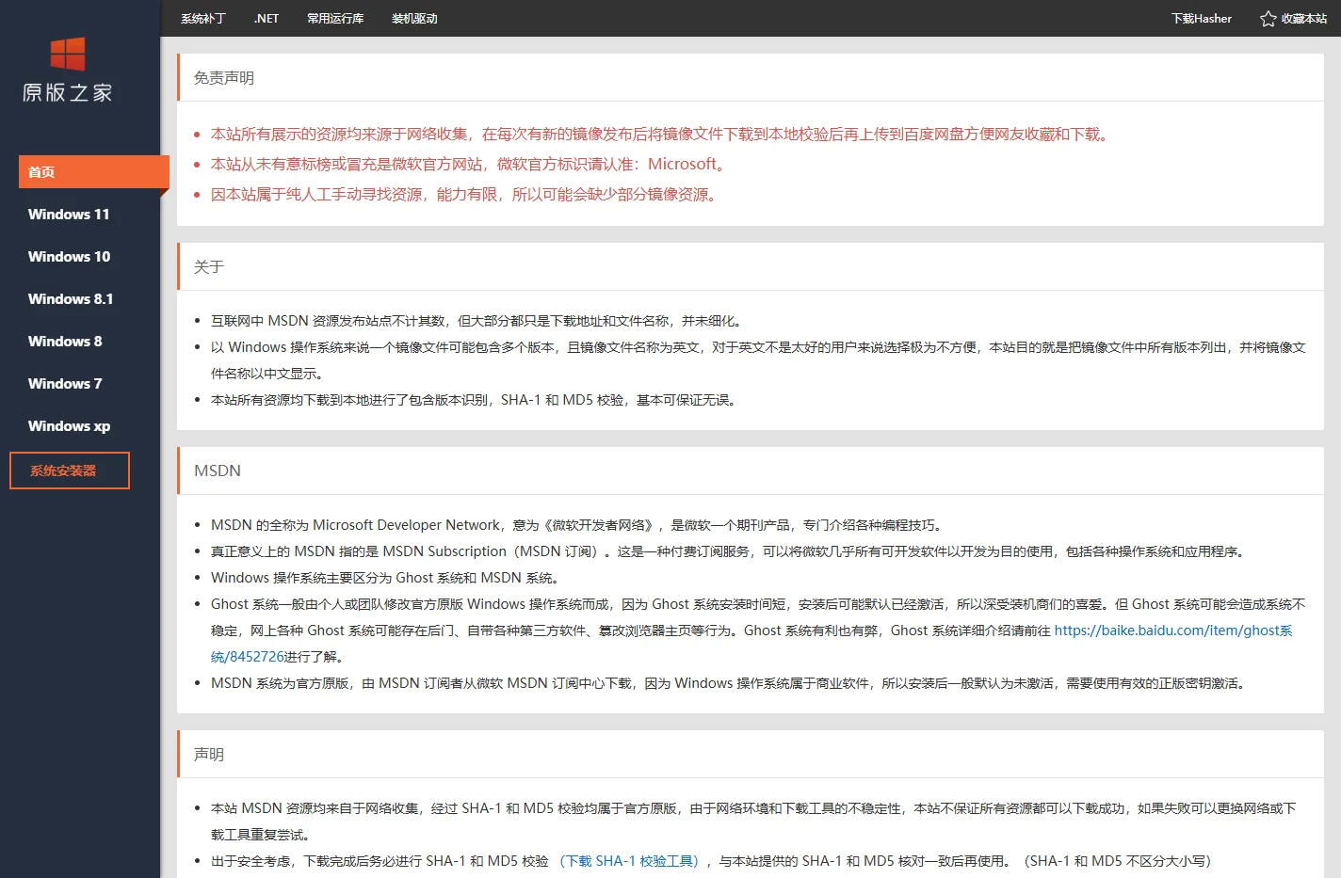Image resolution: width=1341 pixels, height=878 pixels.
Task: Click the line starting MSDN 系统为官方原版
Action: point(731,683)
